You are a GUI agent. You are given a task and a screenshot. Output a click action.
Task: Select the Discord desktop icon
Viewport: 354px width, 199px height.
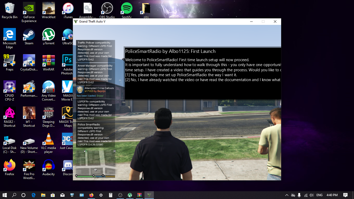click(x=68, y=168)
